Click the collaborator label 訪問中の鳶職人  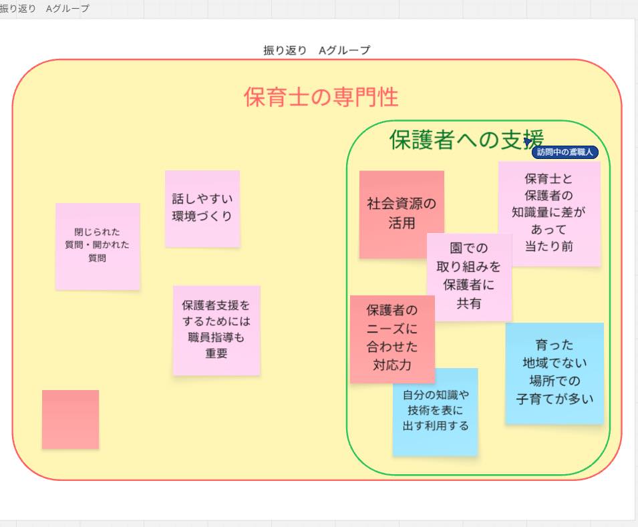pos(565,152)
